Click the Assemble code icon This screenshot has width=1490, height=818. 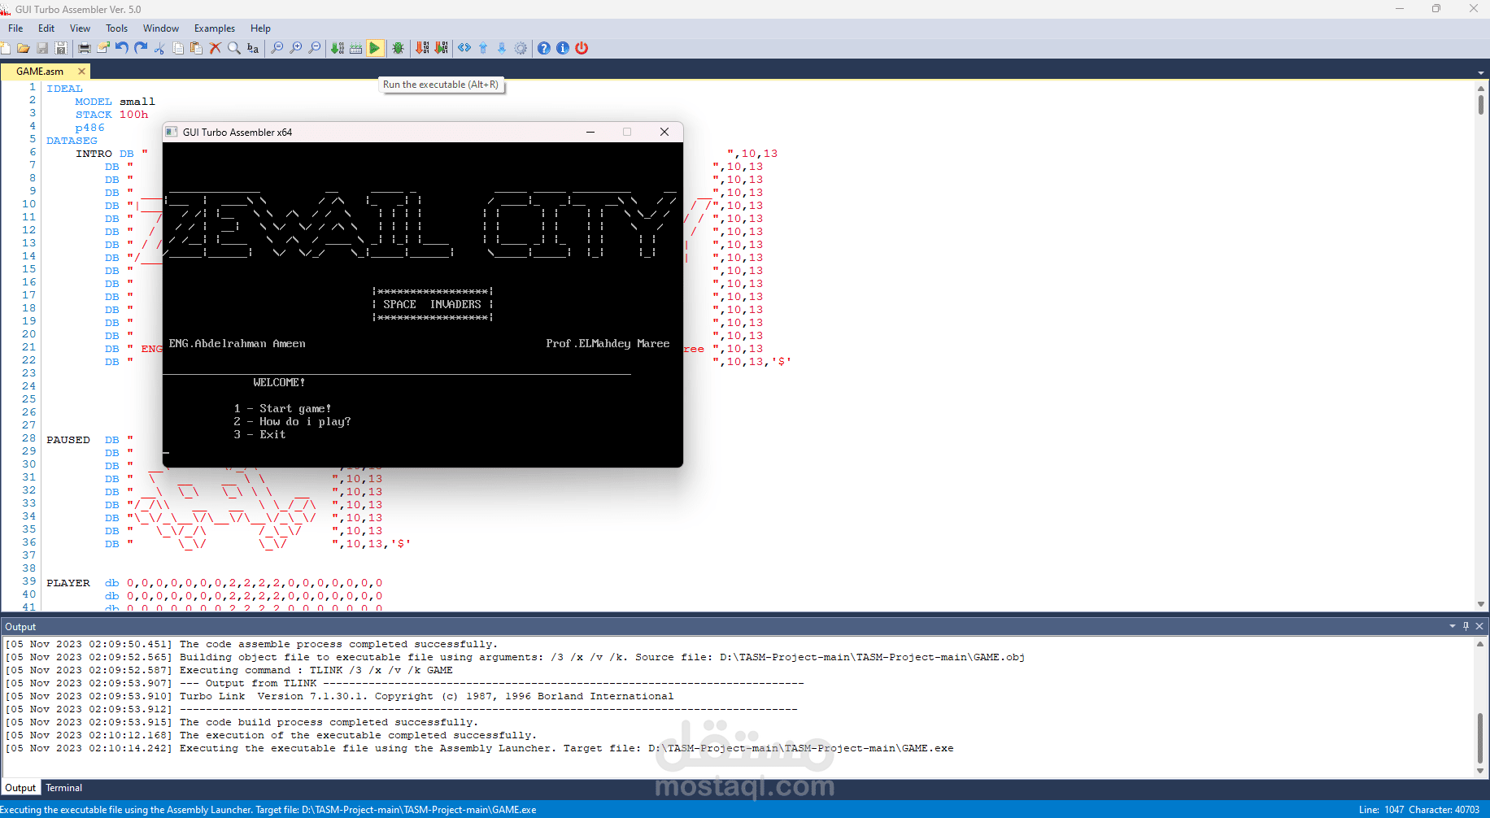[338, 49]
